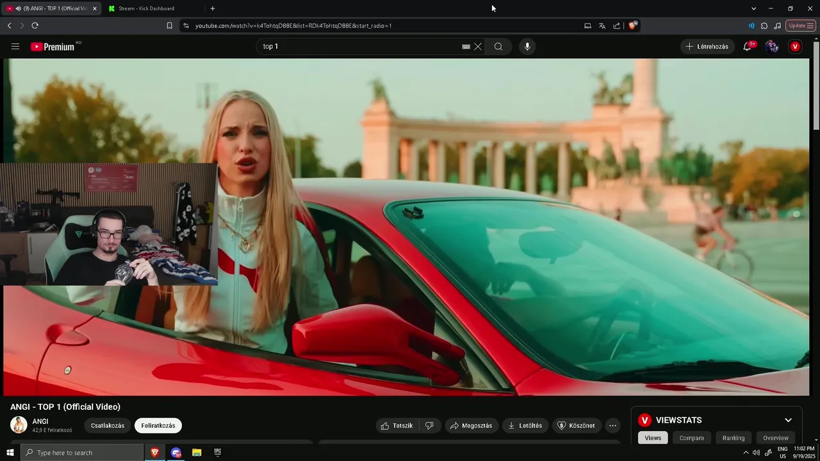820x461 pixels.
Task: Open media control music note icon
Action: pyautogui.click(x=777, y=26)
